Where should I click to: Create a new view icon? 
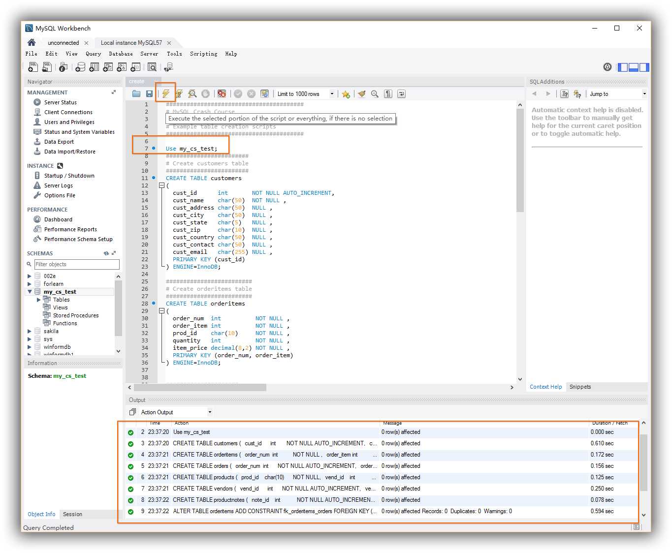[x=108, y=67]
